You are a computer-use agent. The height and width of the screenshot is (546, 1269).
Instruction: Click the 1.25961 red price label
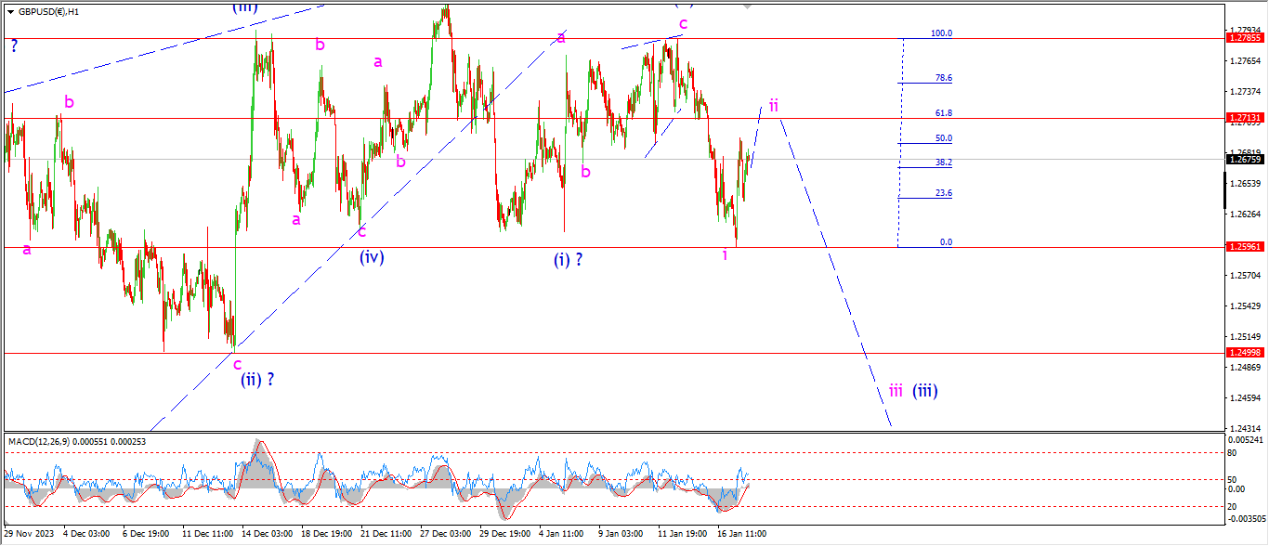click(x=1244, y=247)
